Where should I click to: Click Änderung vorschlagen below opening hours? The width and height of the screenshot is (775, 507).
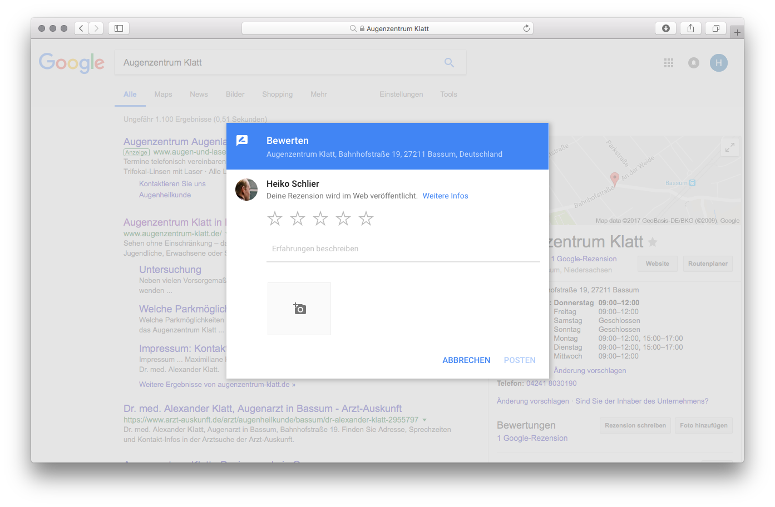pos(590,370)
